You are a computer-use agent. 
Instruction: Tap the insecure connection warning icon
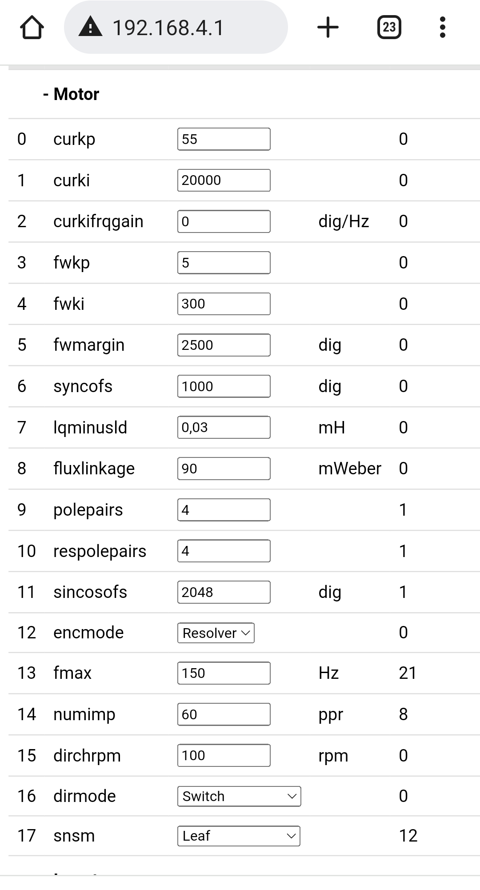pyautogui.click(x=90, y=27)
